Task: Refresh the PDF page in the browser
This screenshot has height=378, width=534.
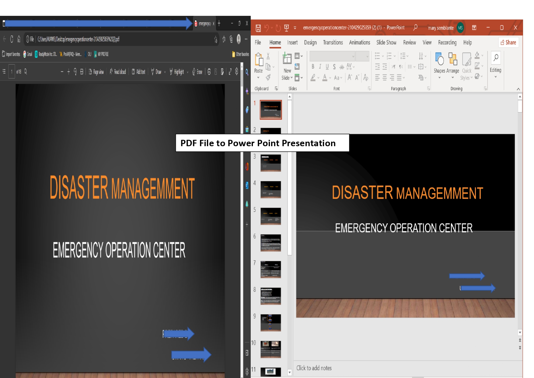Action: point(12,39)
